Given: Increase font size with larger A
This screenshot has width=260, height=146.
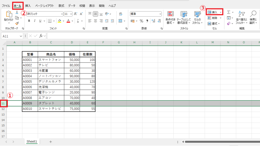Looking at the screenshot, I should 75,14.
